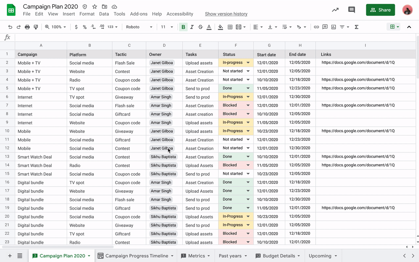Toggle strikethrough formatting
This screenshot has height=262, width=419.
(x=200, y=27)
